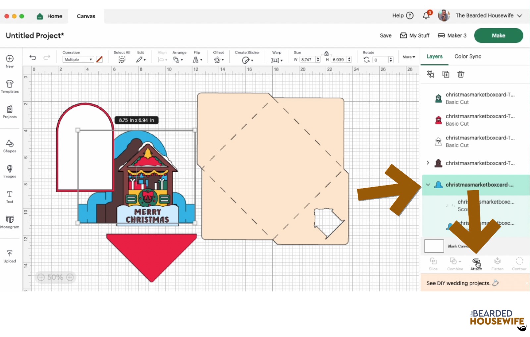This screenshot has height=337, width=530.
Task: Click the Slice tool
Action: (433, 264)
